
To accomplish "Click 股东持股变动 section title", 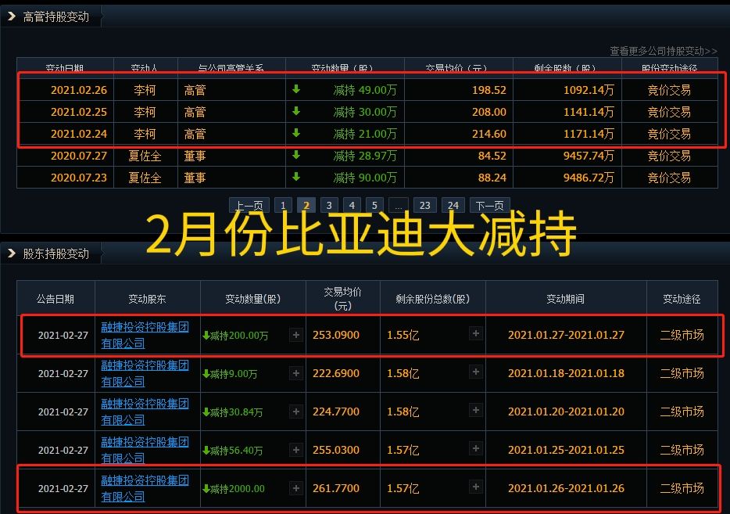I will pos(55,253).
